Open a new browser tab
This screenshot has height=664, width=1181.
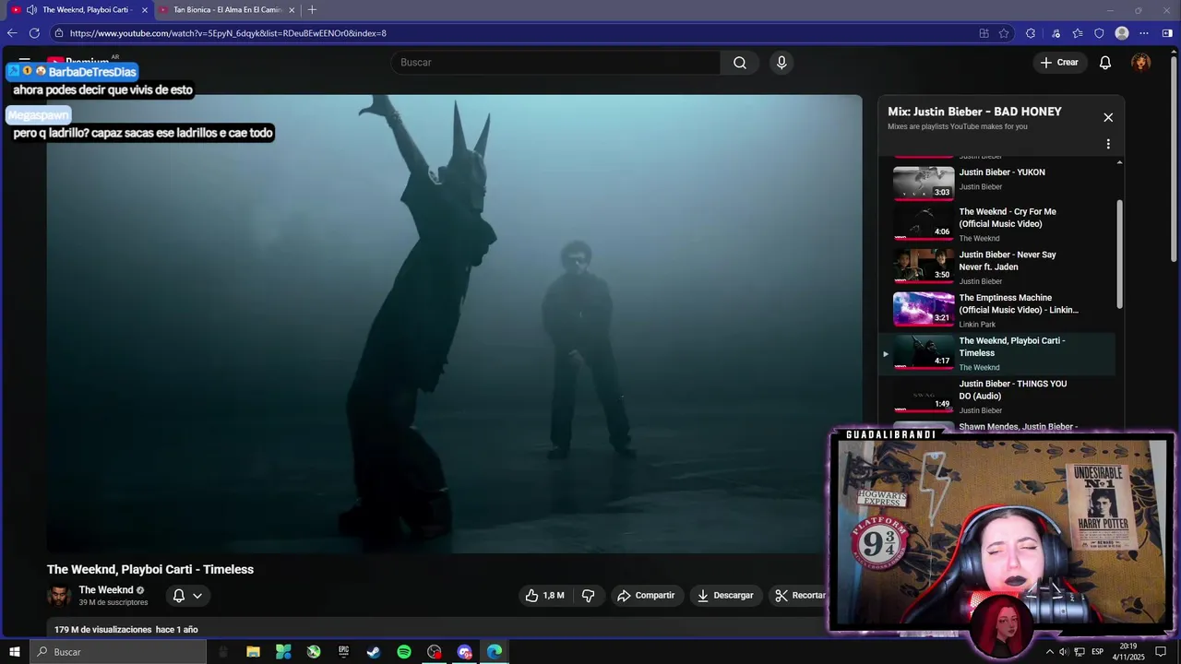312,10
